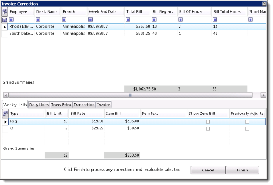Click the horizontal scrollbar's right arrow
Screen dimensions: 273x185
[x=264, y=95]
